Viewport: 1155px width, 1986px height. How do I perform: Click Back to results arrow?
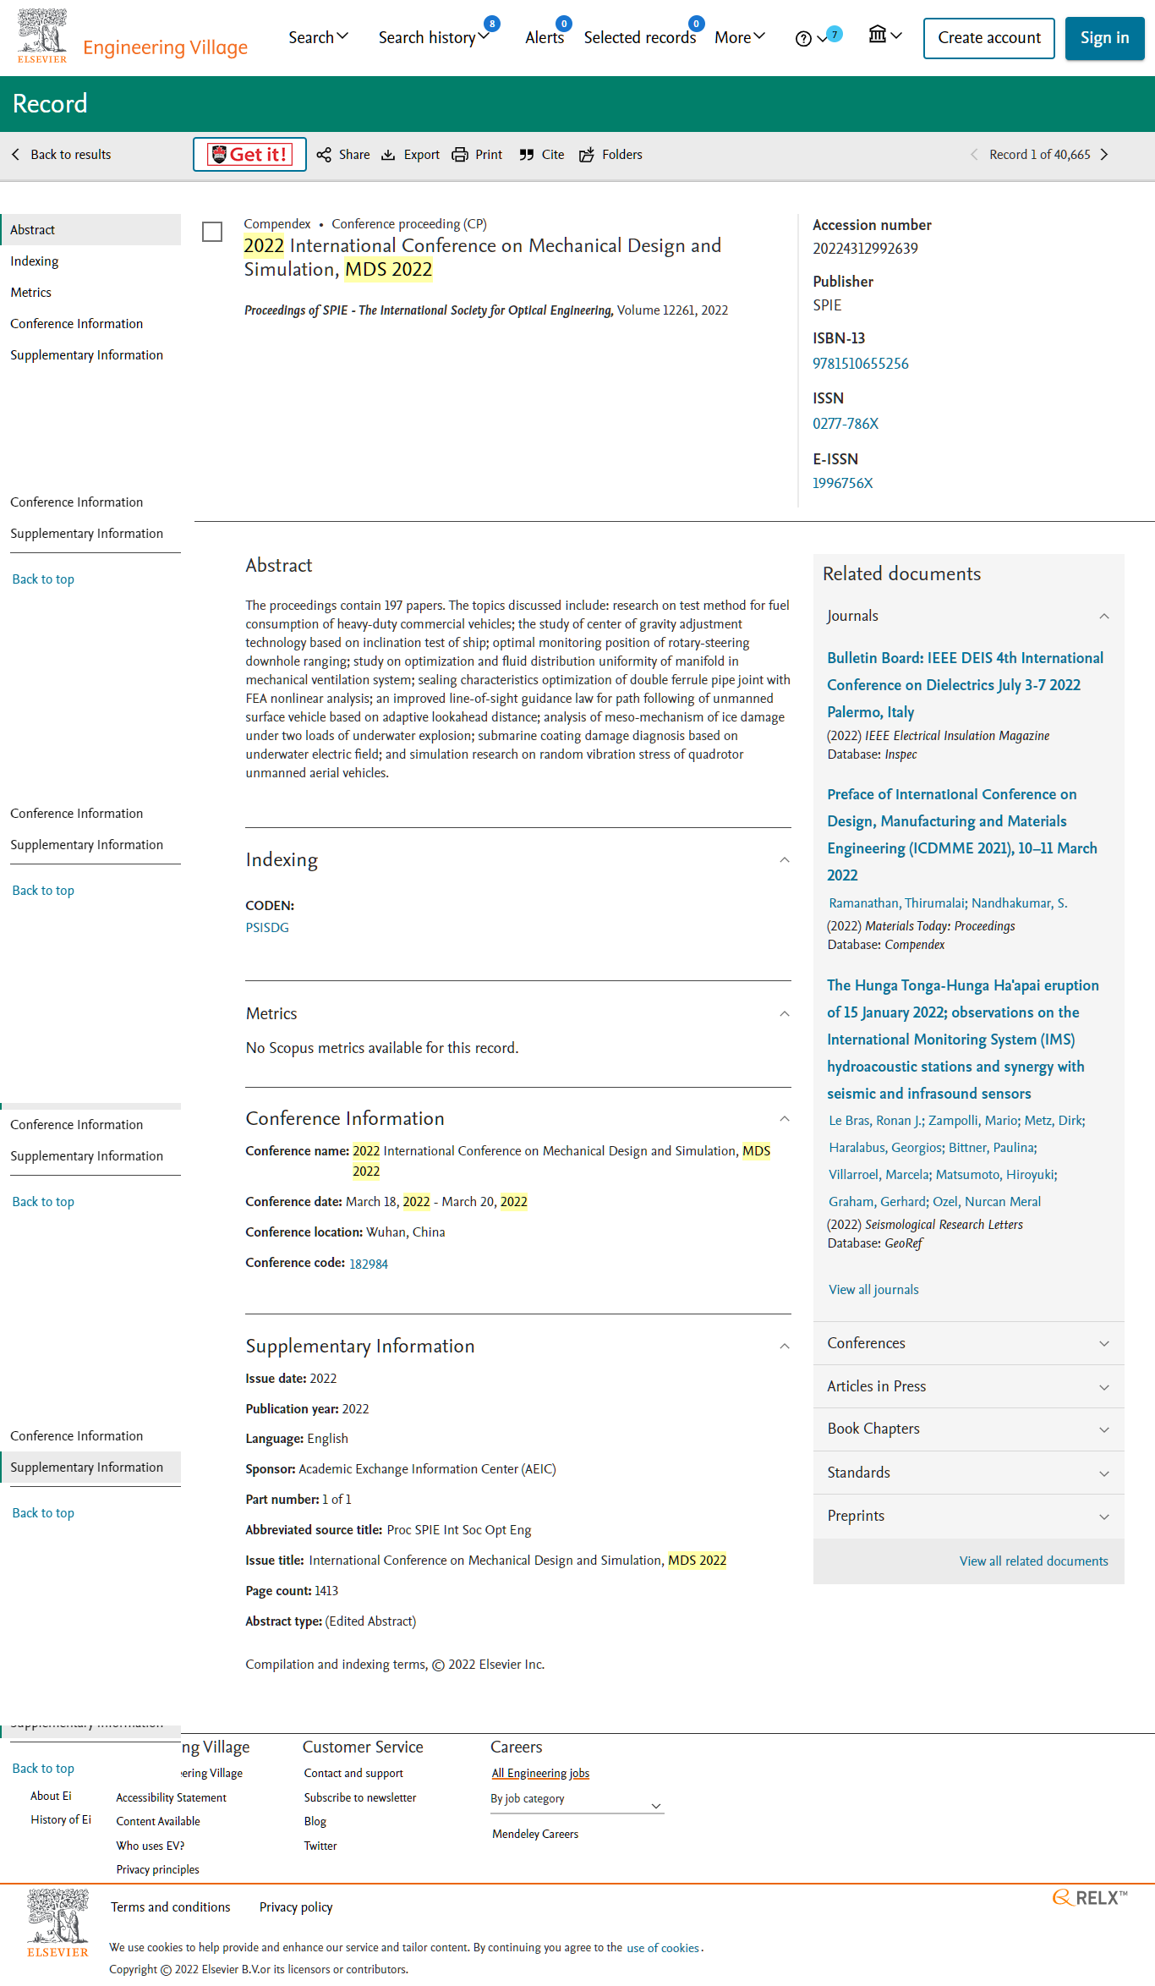(x=15, y=155)
